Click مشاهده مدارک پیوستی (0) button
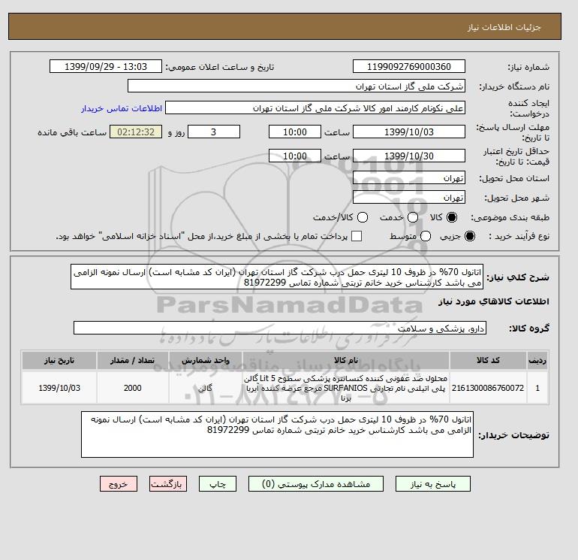Screen dimensions: 578x560 click(x=316, y=484)
